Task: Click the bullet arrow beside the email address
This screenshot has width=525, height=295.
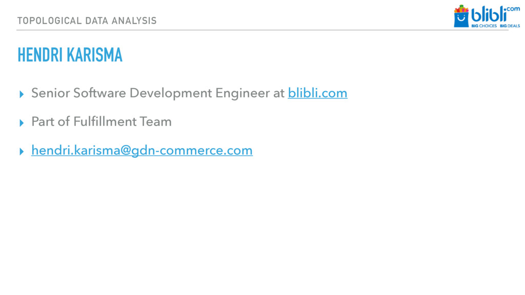Action: pyautogui.click(x=22, y=152)
